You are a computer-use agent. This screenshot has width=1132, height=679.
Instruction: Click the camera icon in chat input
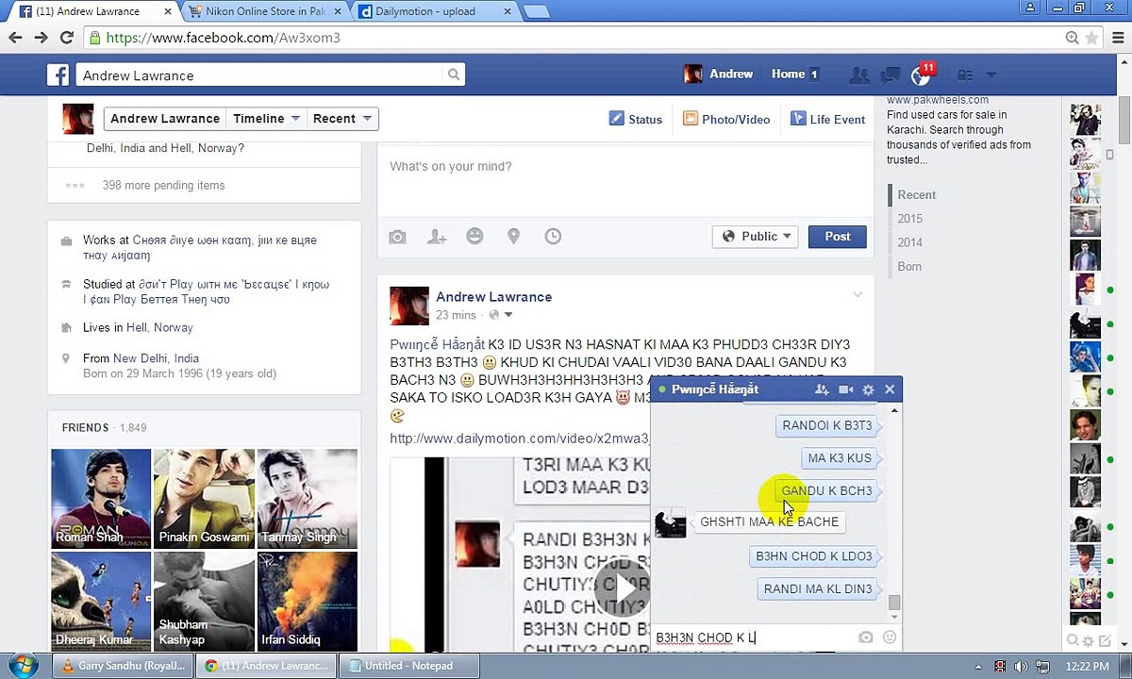click(x=866, y=638)
